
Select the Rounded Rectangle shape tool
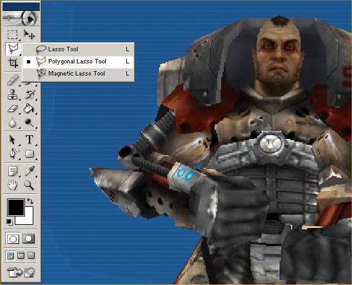coord(29,154)
